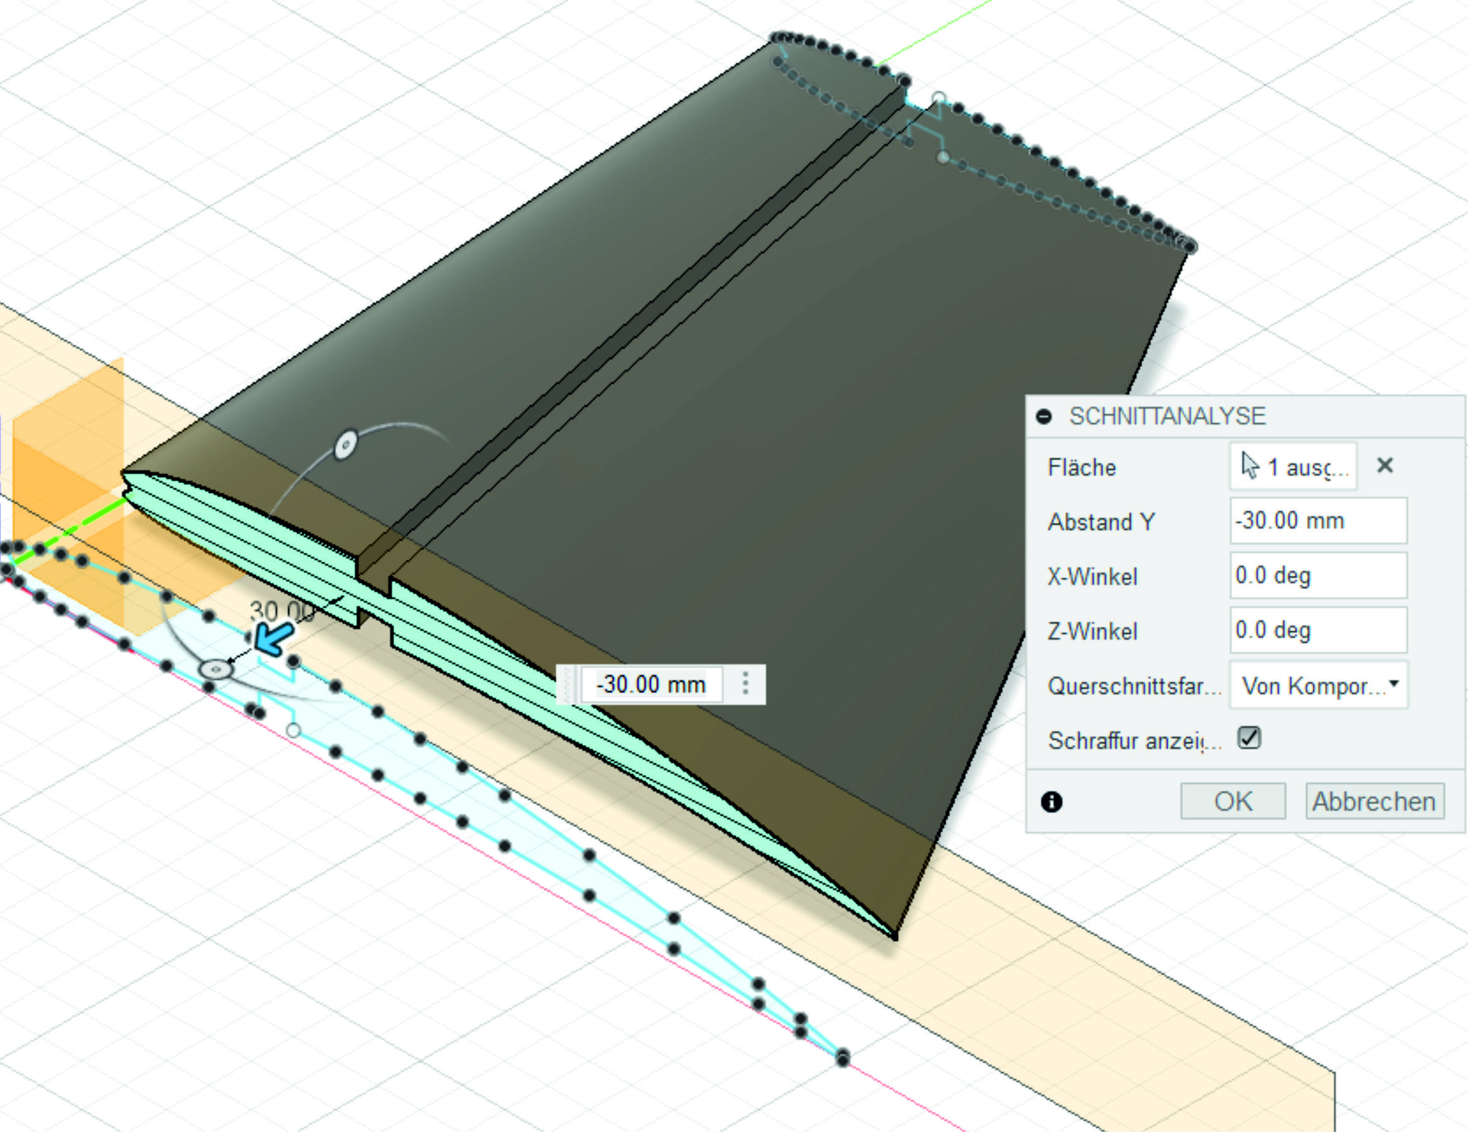Toggle the Schraffur anzeigen checkbox
This screenshot has height=1132, width=1468.
(x=1249, y=737)
